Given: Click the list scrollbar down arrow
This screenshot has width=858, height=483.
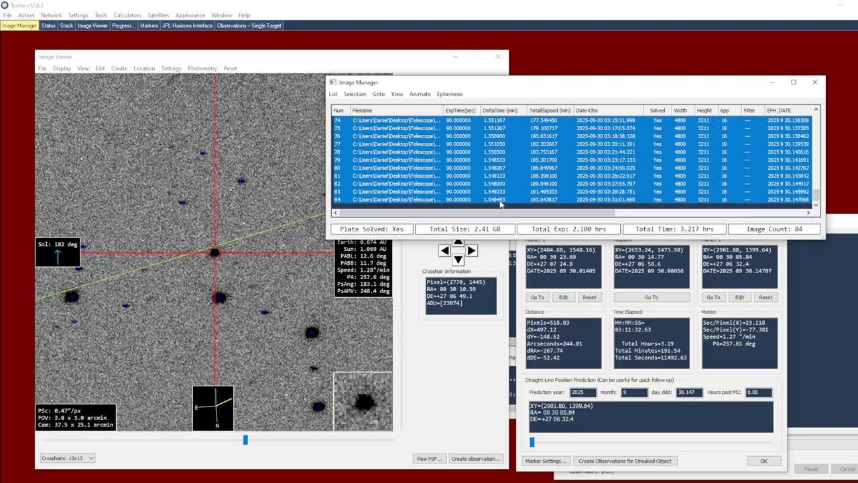Looking at the screenshot, I should 816,204.
